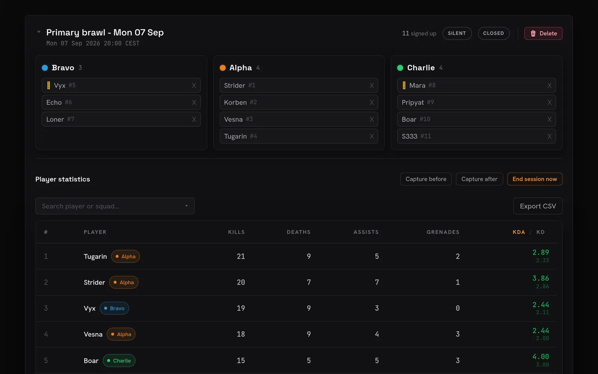The image size is (598, 374).
Task: Select Boar's name in statistics table
Action: pos(91,361)
